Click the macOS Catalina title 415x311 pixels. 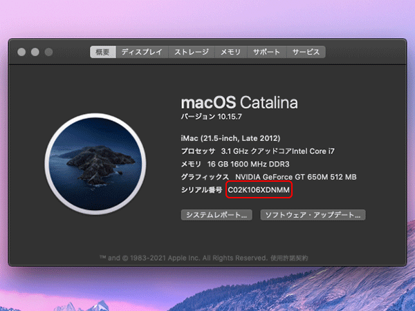tap(239, 102)
